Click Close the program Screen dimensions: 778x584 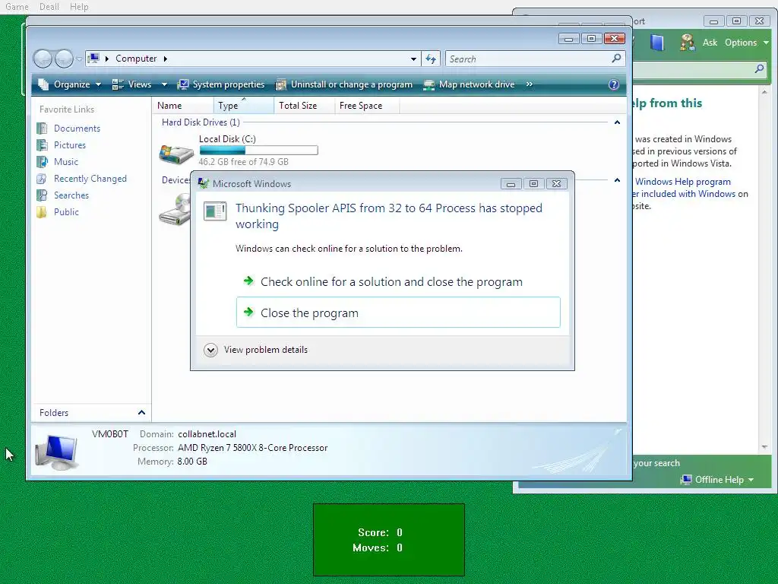click(x=398, y=313)
